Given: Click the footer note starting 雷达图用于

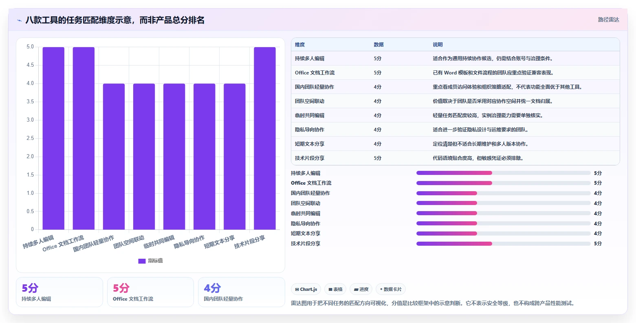Looking at the screenshot, I should pos(433,303).
